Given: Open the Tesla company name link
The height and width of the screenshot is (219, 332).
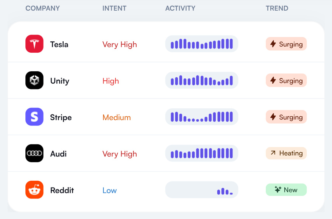Looking at the screenshot, I should 59,44.
